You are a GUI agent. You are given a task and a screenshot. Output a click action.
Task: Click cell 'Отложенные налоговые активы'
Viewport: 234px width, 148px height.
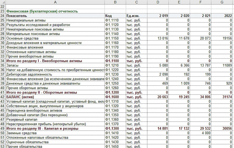click(55, 52)
